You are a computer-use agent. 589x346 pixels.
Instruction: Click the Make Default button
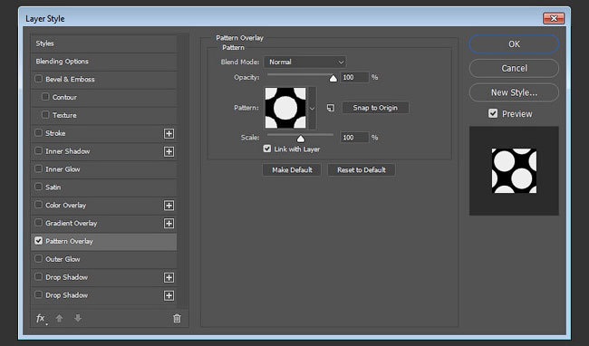coord(292,170)
